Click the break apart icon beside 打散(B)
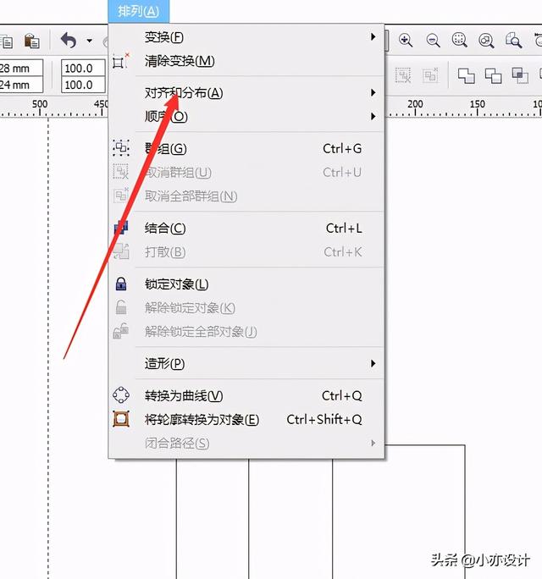This screenshot has width=542, height=579. [121, 252]
